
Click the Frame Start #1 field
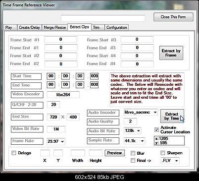[60, 40]
